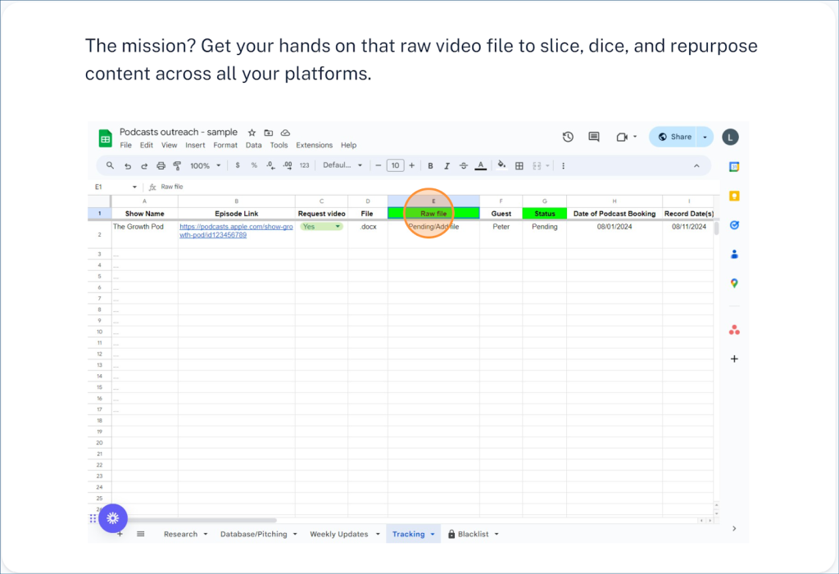This screenshot has height=574, width=839.
Task: Show the side panel chevron
Action: click(734, 528)
